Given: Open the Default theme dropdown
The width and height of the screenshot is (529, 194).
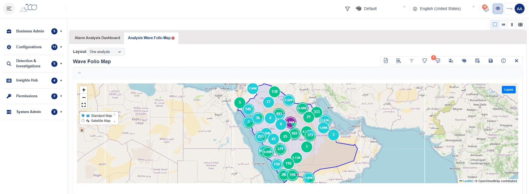Looking at the screenshot, I should [x=381, y=9].
